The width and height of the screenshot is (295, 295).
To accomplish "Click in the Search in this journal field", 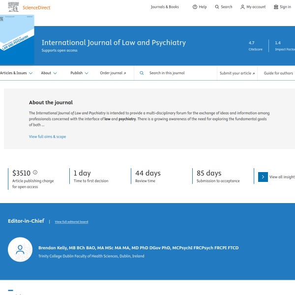I will pyautogui.click(x=179, y=73).
